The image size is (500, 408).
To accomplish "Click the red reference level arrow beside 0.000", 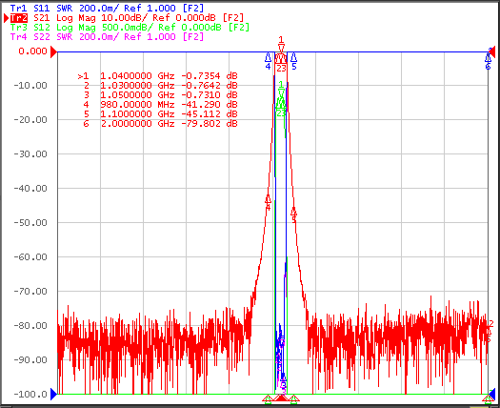I will coord(53,51).
